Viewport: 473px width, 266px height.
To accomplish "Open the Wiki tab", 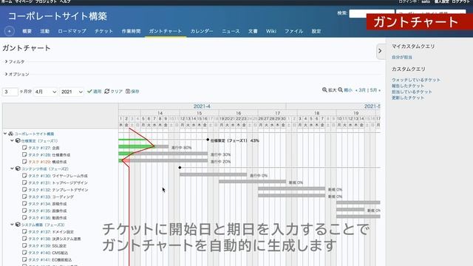I will [271, 31].
